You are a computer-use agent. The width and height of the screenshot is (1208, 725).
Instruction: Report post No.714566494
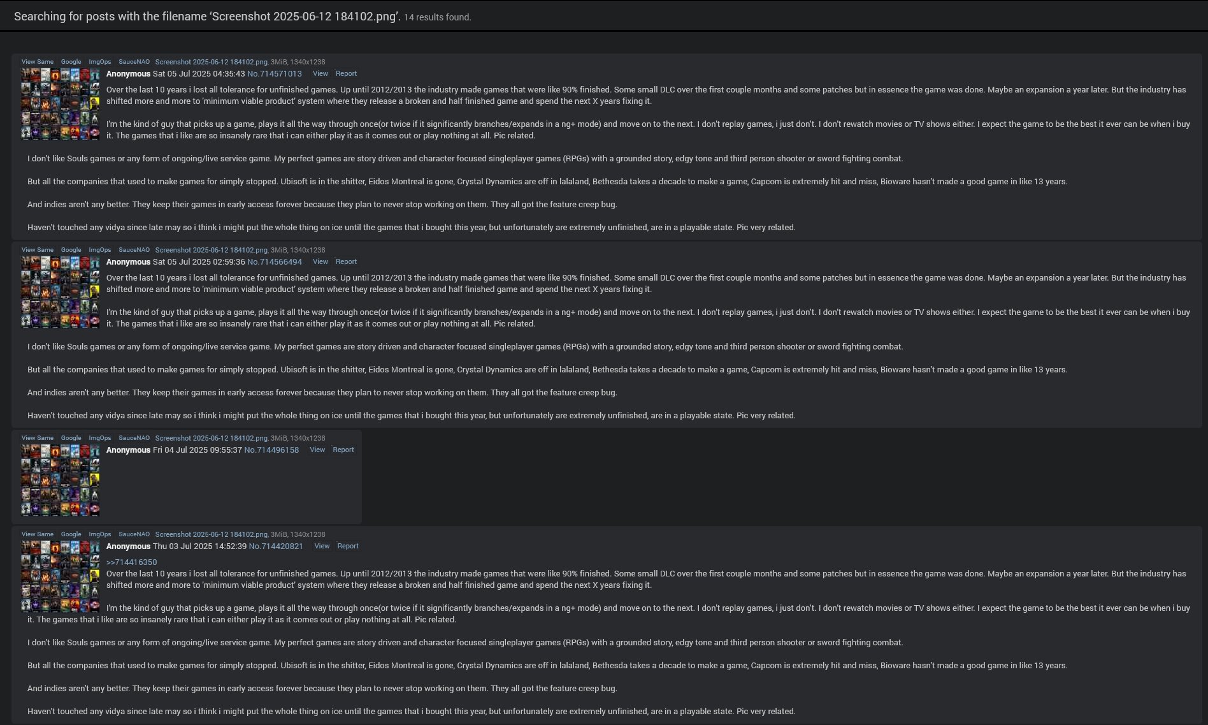(x=347, y=262)
